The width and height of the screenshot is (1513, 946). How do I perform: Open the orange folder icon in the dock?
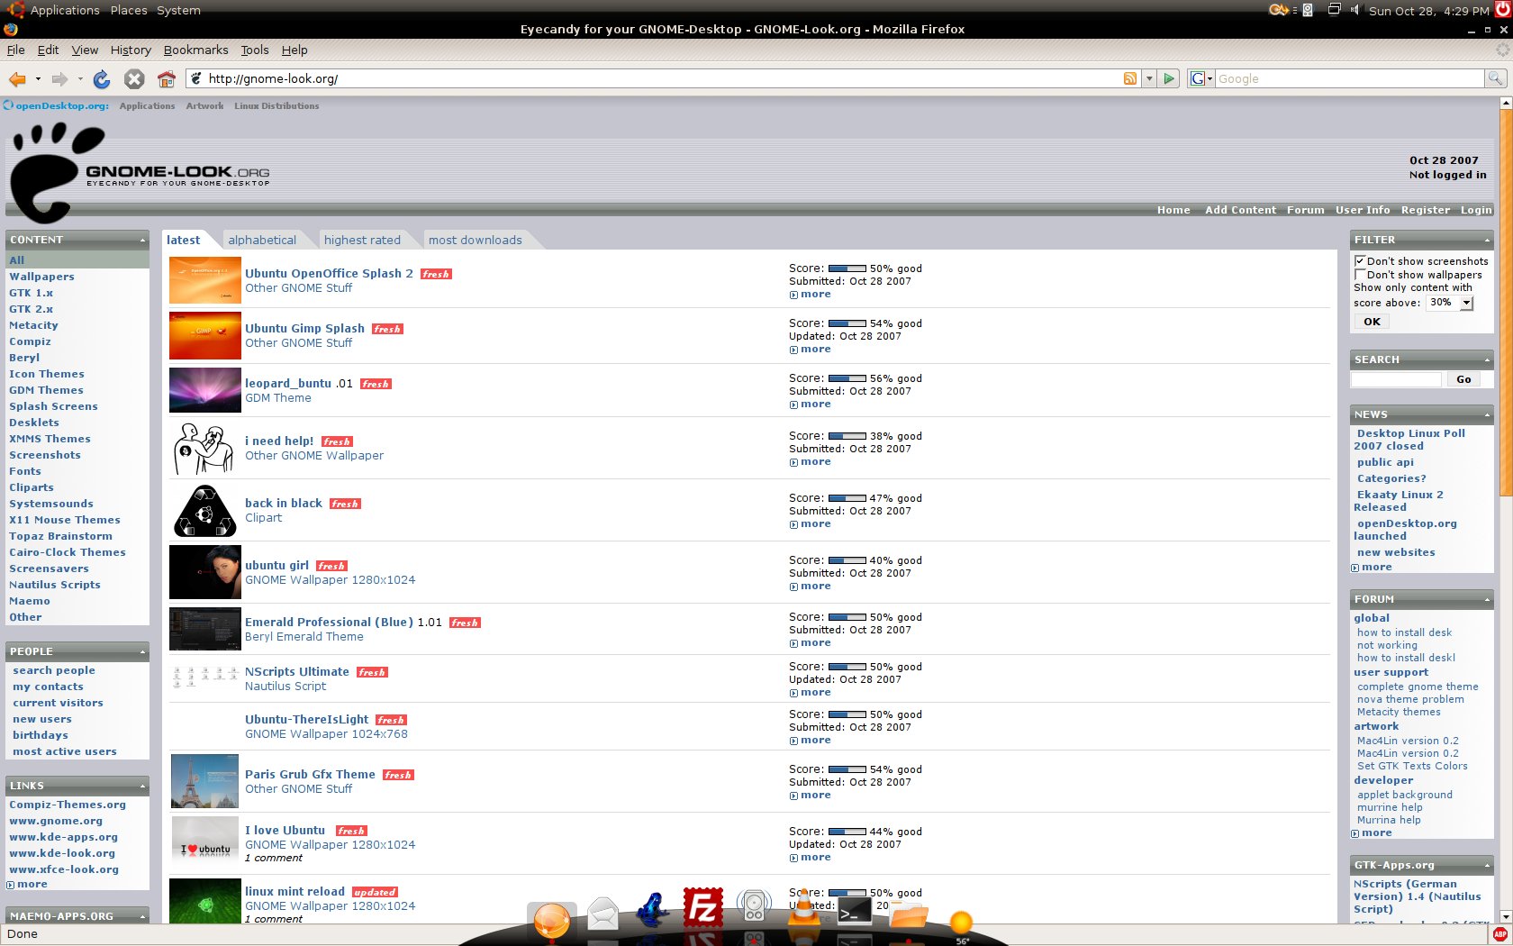click(x=908, y=914)
